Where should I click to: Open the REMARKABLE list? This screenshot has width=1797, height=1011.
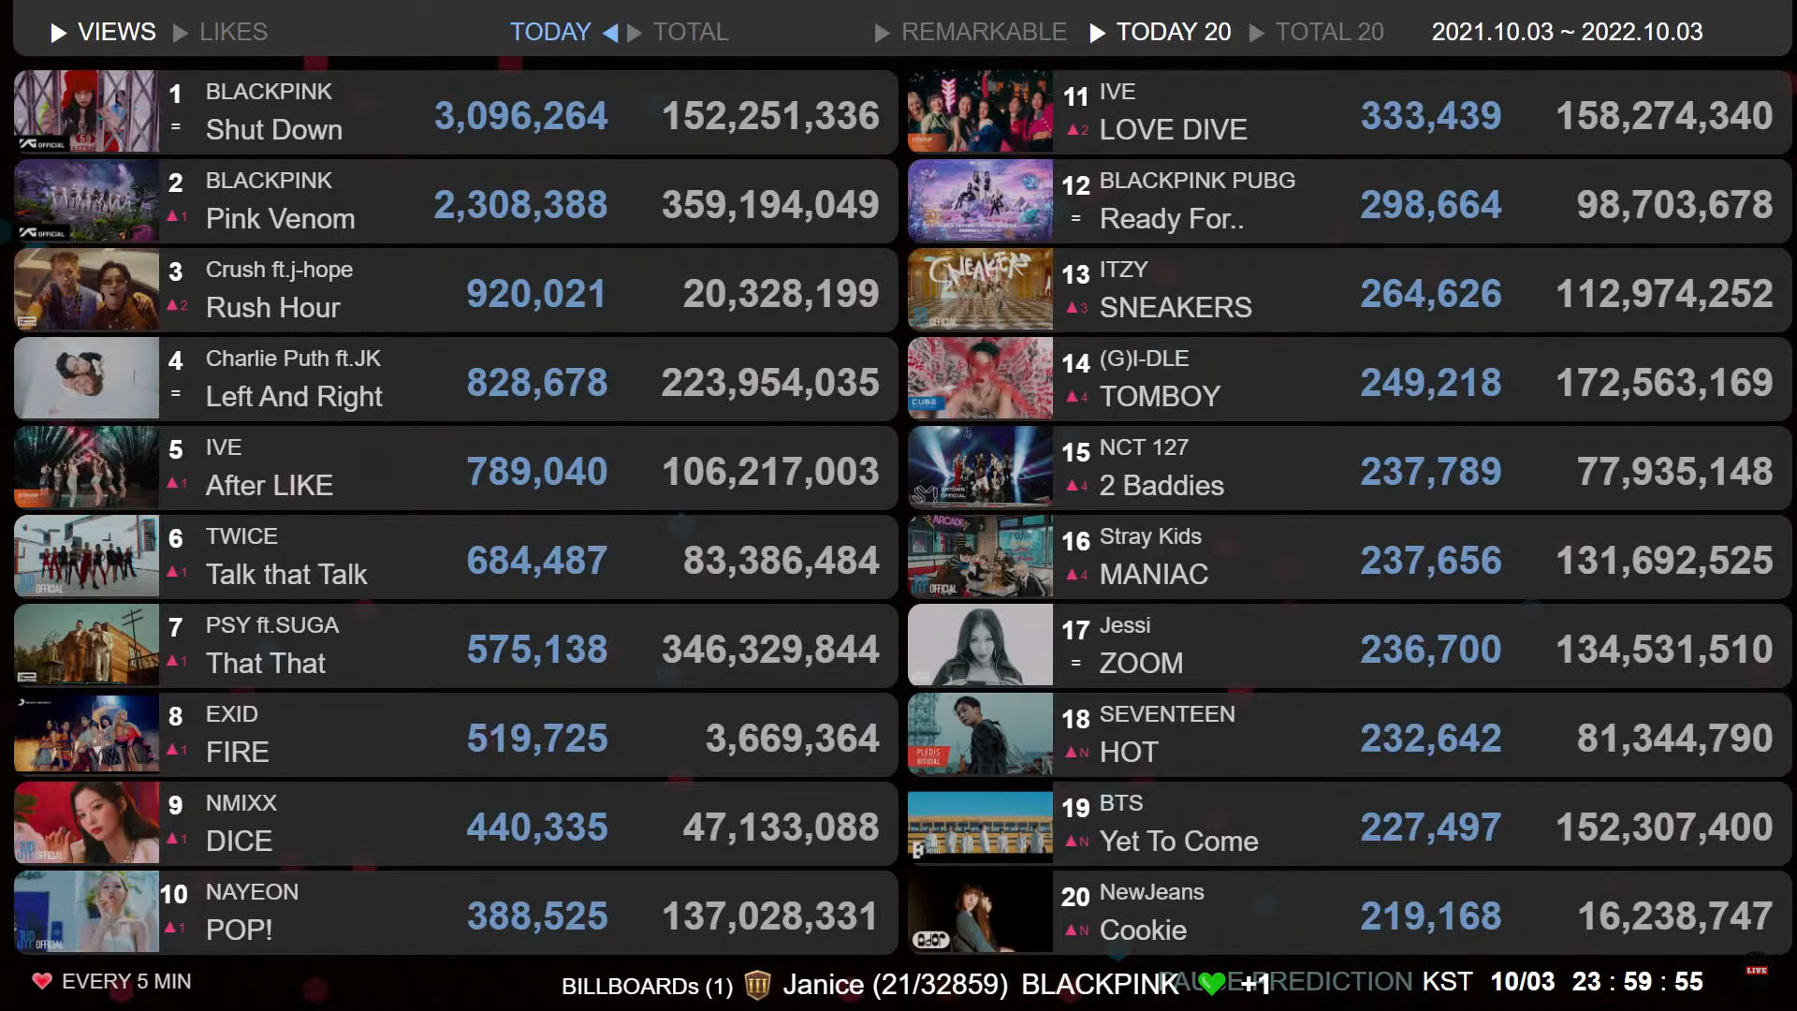(x=984, y=32)
